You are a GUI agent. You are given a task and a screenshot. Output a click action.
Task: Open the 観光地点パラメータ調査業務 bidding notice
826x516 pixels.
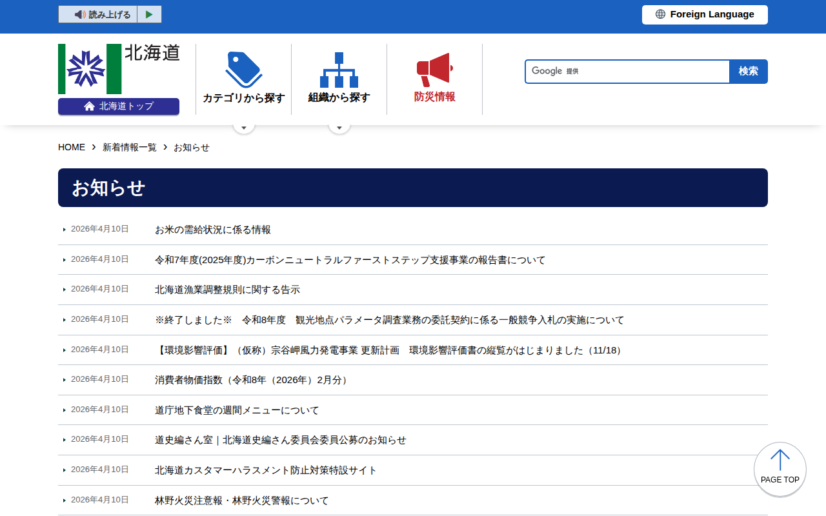(x=390, y=320)
